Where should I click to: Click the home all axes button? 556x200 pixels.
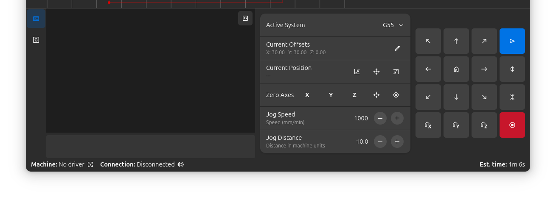point(456,69)
